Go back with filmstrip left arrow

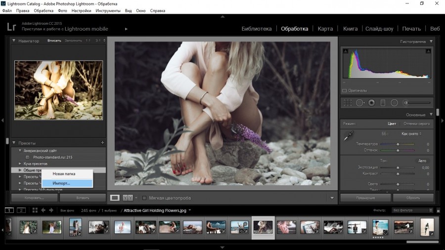tap(43, 210)
